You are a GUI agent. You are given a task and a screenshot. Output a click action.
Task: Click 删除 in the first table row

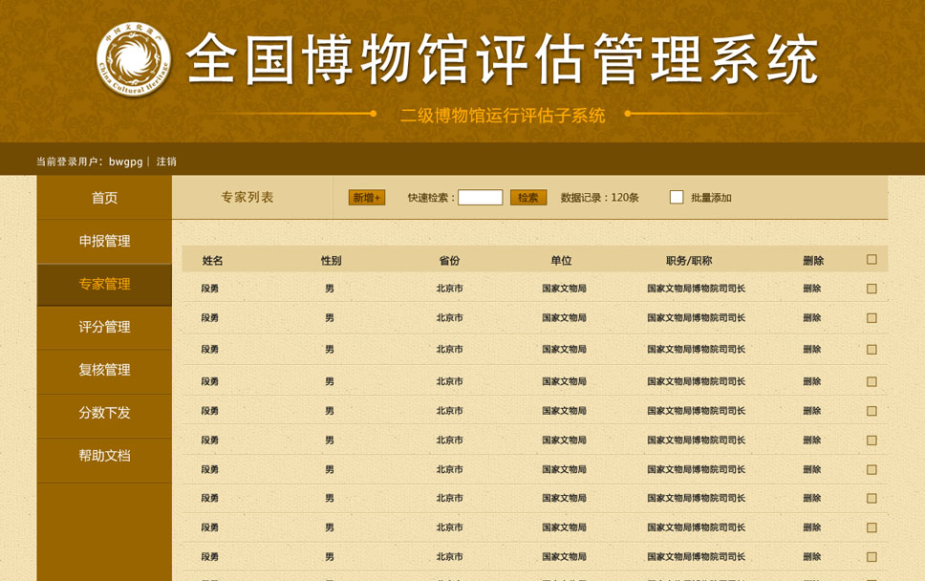811,289
